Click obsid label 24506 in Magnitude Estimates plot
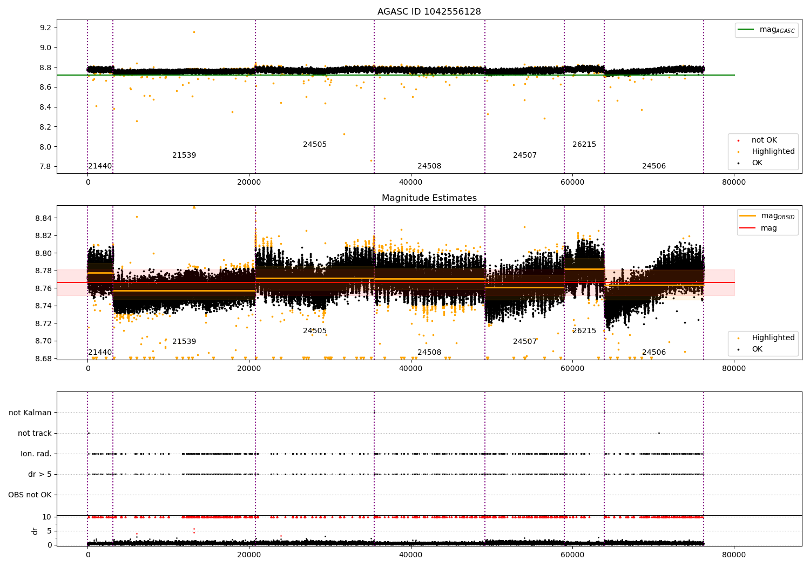The height and width of the screenshot is (567, 810). (654, 353)
